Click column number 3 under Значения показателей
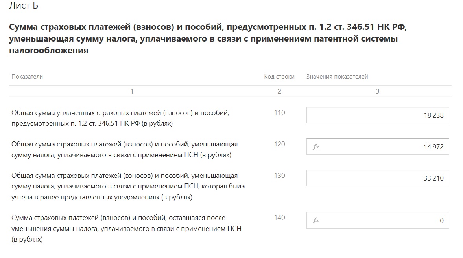Image resolution: width=463 pixels, height=258 pixels. tap(378, 91)
